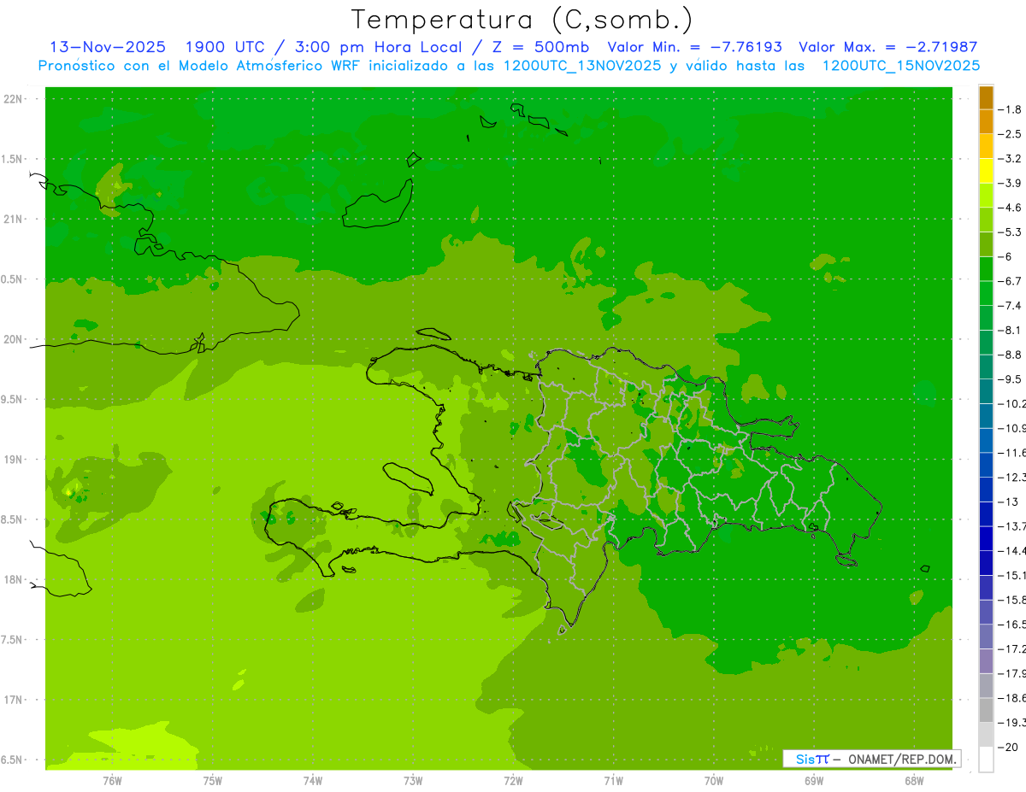Click the '-12.3' colorbar value
Image resolution: width=1026 pixels, height=792 pixels.
click(1011, 477)
